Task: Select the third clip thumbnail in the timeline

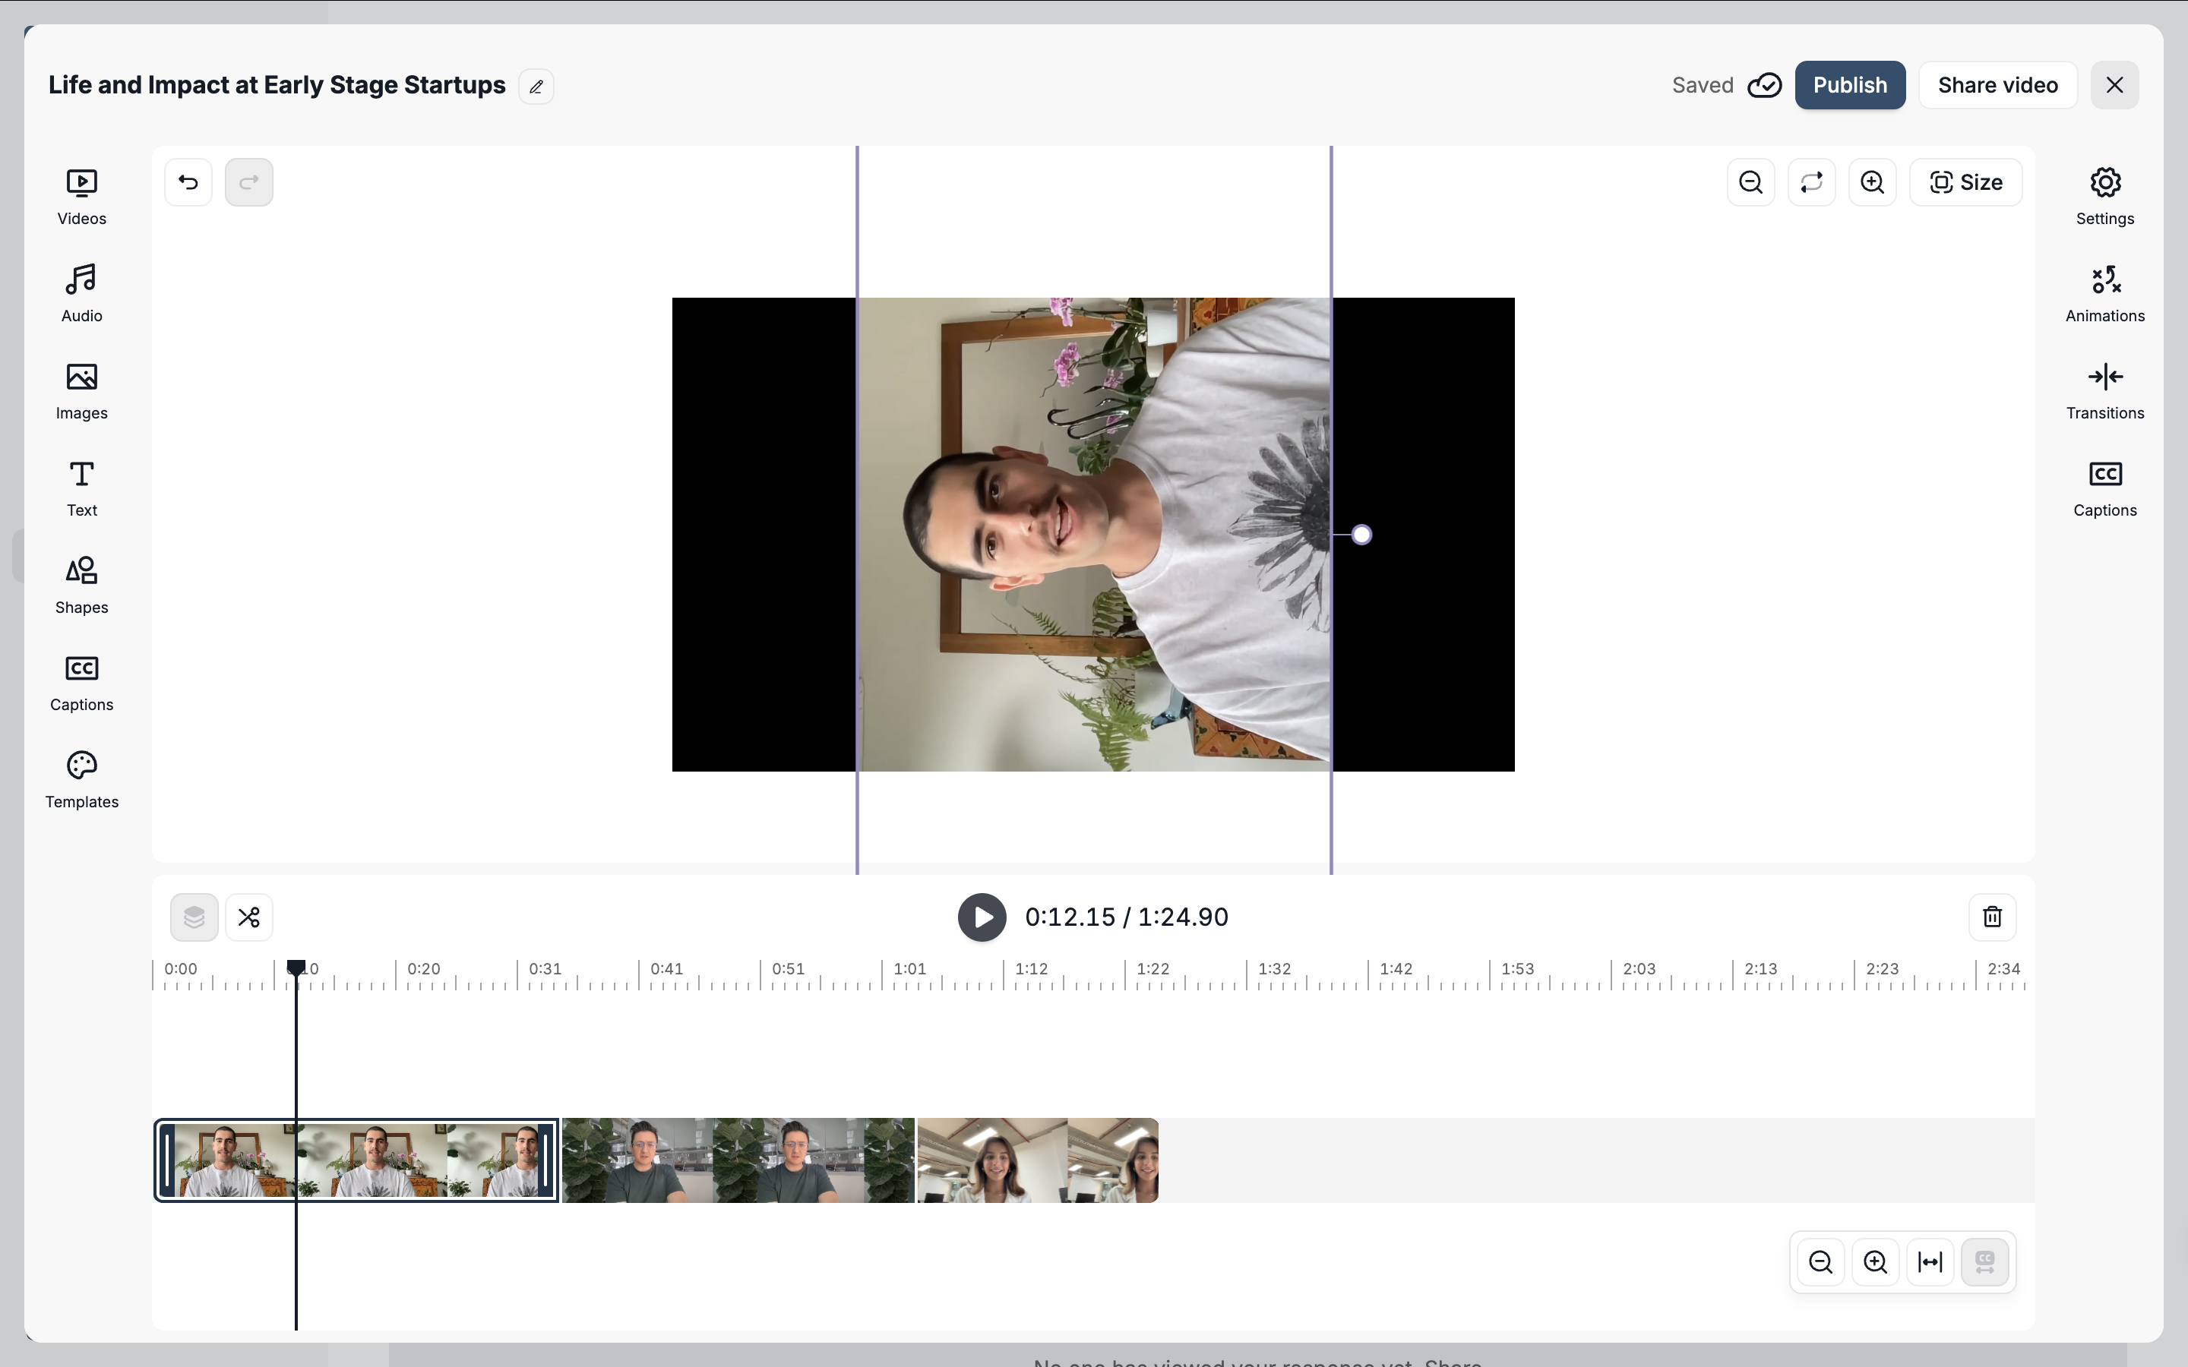Action: [x=1037, y=1160]
